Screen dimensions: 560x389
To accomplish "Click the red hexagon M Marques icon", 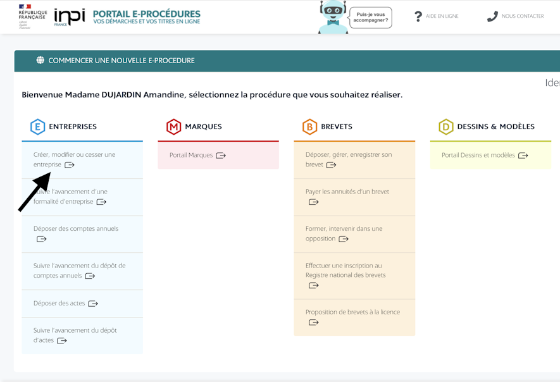I will 173,127.
